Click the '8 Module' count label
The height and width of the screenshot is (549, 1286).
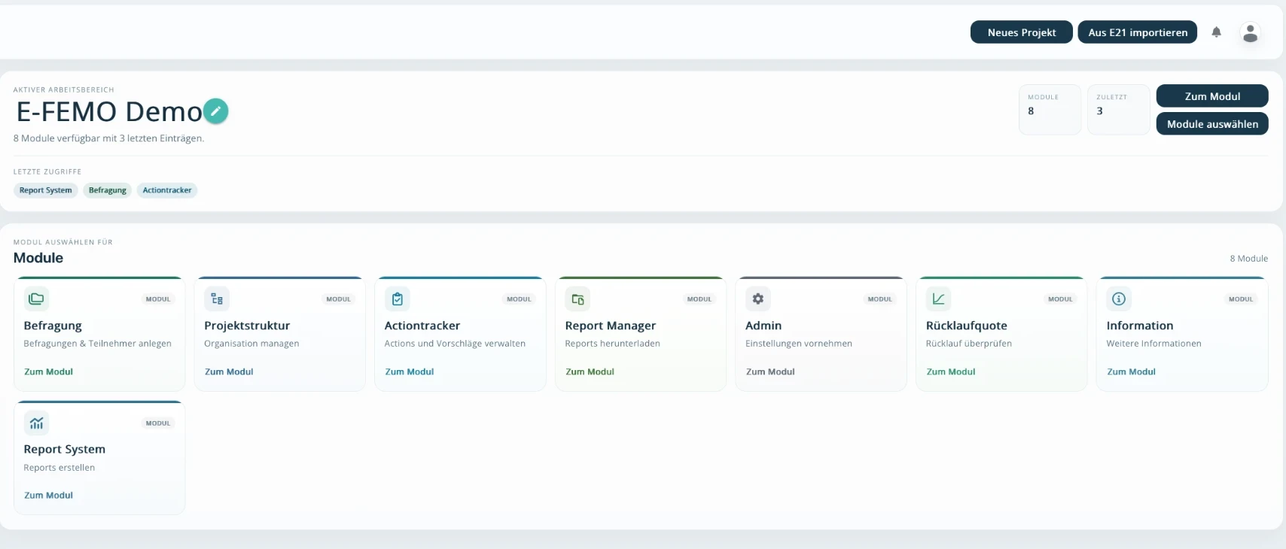pos(1249,259)
